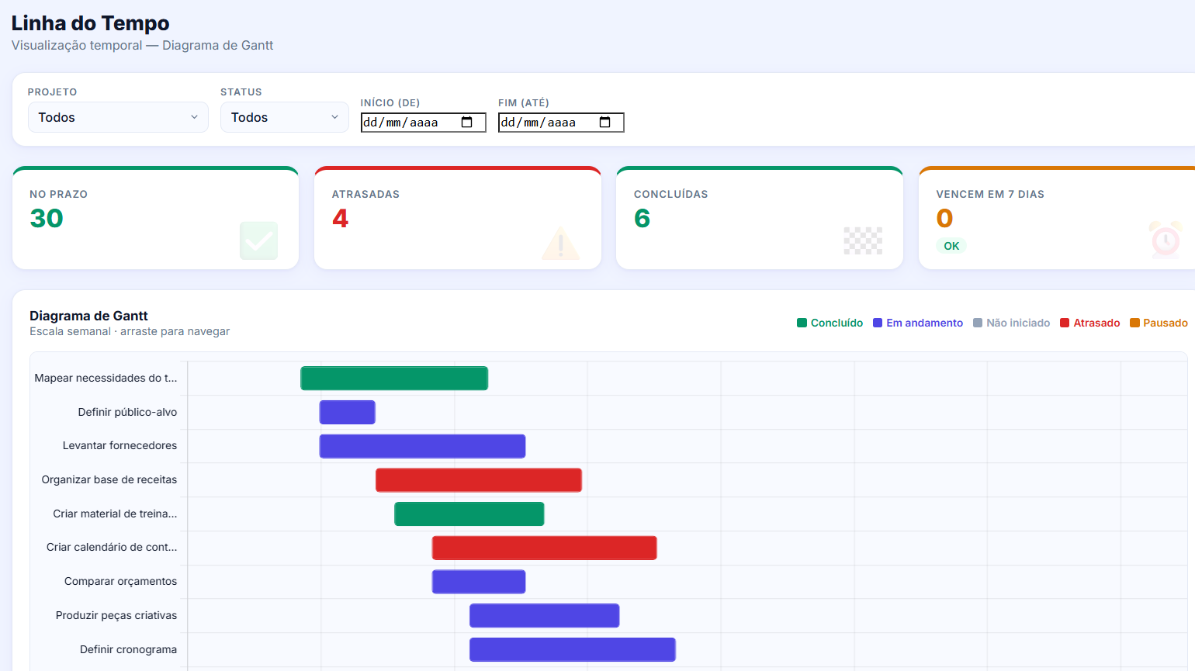The width and height of the screenshot is (1195, 671).
Task: Click the Mapear necessidades do t... task label
Action: (106, 378)
